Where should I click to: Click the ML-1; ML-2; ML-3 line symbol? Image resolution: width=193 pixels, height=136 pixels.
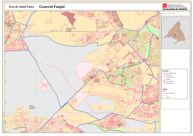(x=164, y=93)
